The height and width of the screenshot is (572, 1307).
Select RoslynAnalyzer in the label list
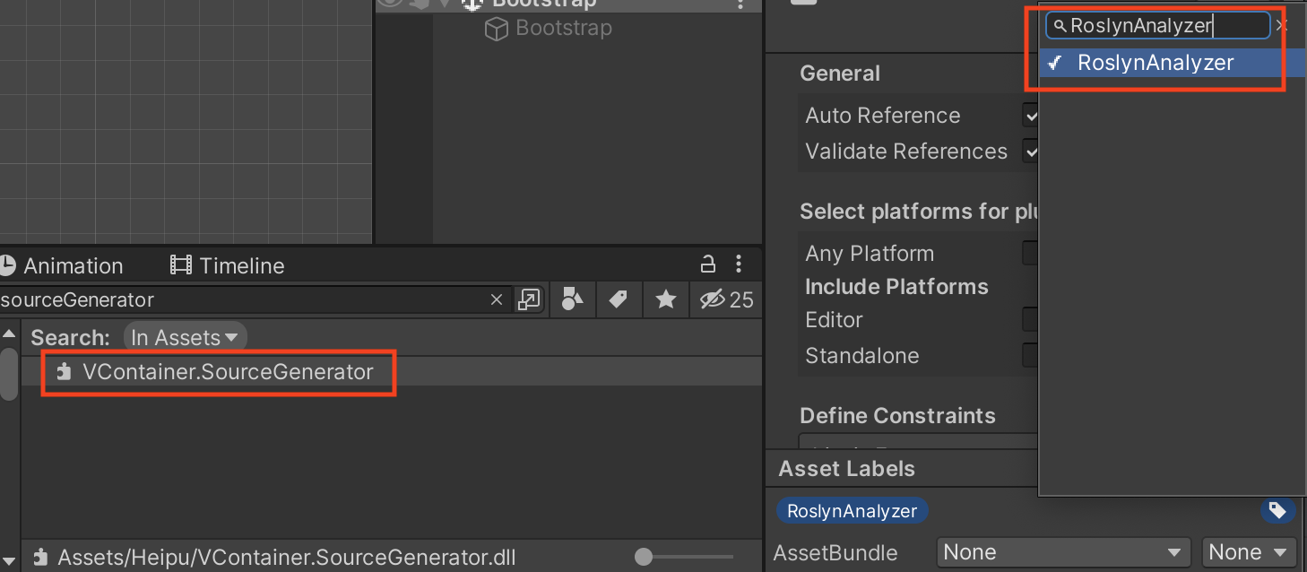coord(1156,63)
